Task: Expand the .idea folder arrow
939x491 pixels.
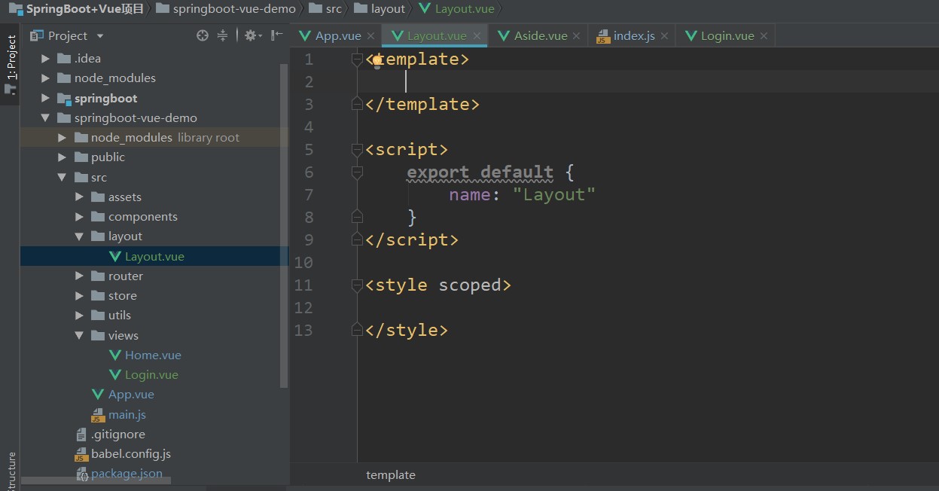Action: [x=45, y=58]
